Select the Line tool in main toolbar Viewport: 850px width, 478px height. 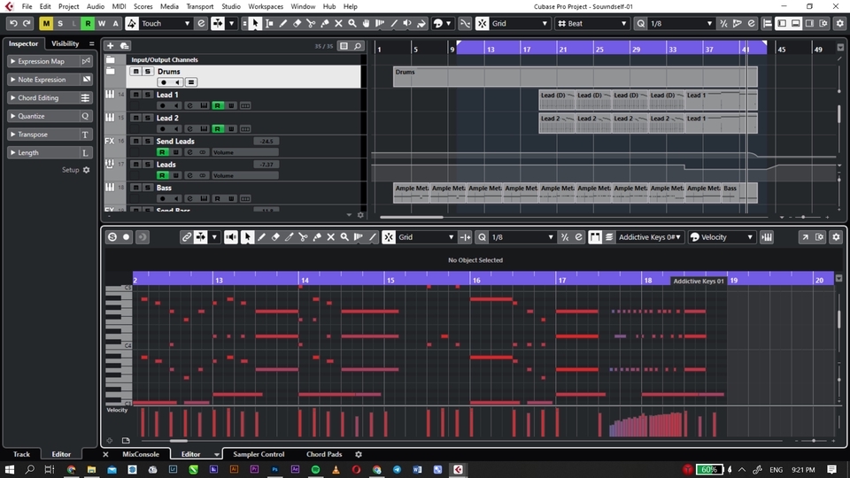coord(393,23)
